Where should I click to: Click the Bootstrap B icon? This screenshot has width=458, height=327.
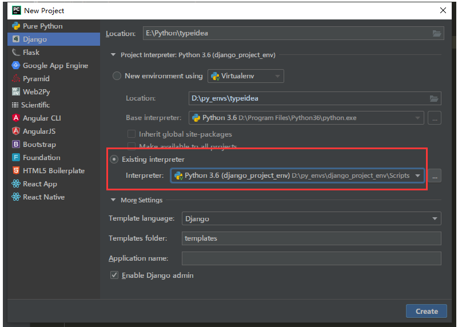click(16, 144)
